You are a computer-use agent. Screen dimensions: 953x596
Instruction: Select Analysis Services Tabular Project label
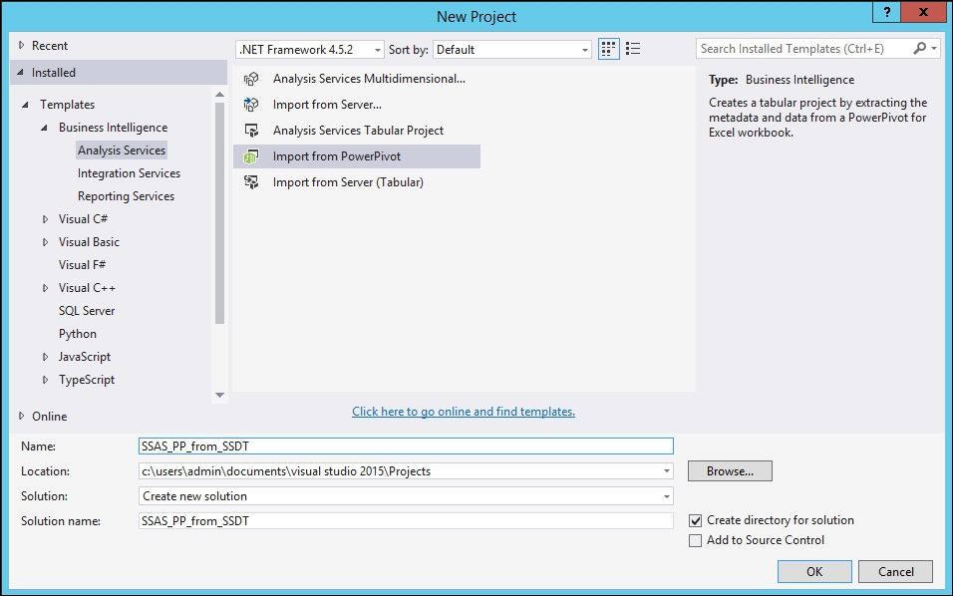click(x=358, y=131)
